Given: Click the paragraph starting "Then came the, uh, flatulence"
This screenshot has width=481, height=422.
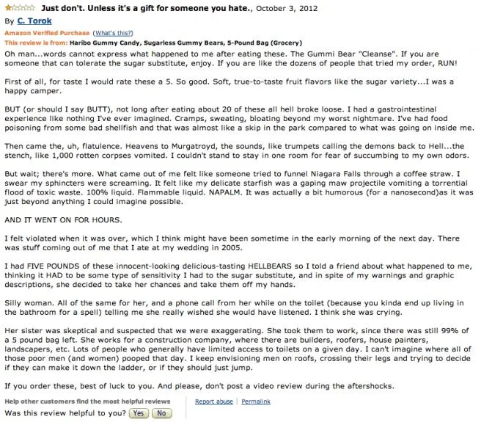Looking at the screenshot, I should (x=235, y=156).
